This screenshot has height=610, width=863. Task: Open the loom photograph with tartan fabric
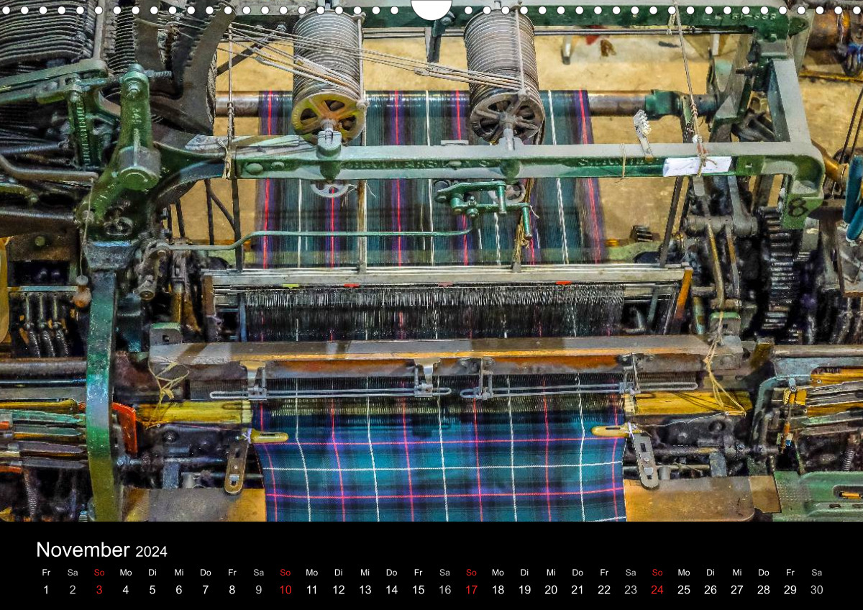(x=431, y=260)
